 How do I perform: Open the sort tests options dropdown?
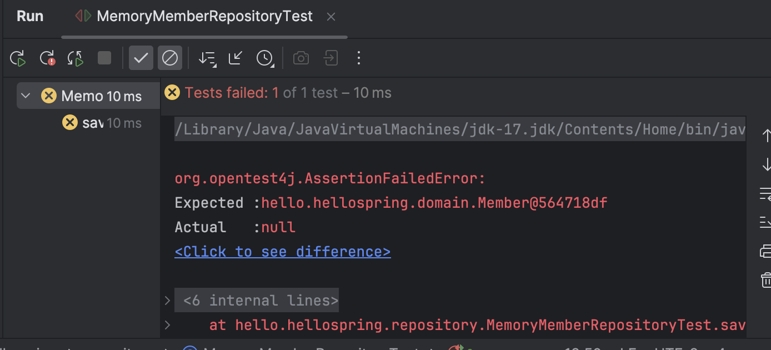[x=207, y=58]
